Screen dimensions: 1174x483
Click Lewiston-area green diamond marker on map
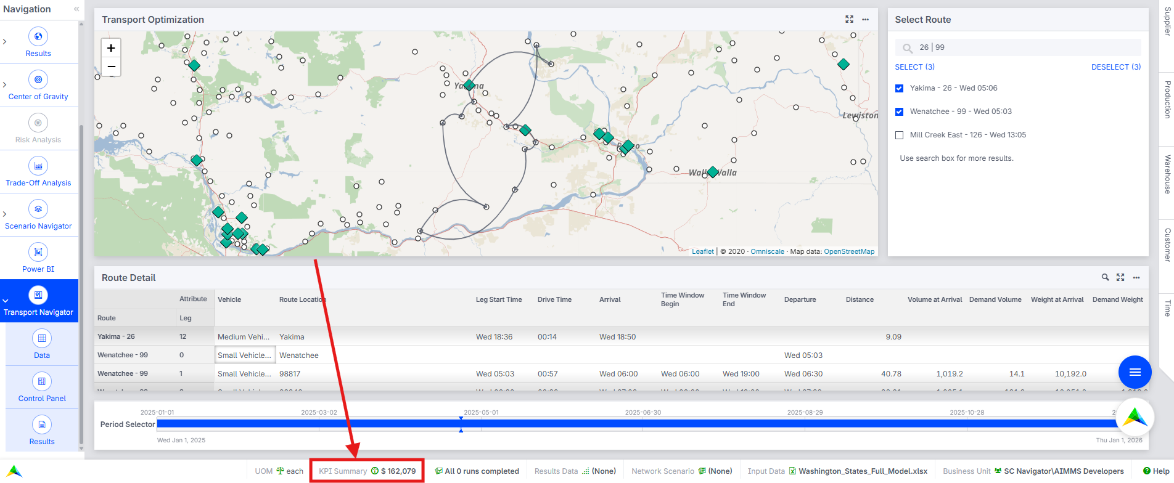coord(844,64)
